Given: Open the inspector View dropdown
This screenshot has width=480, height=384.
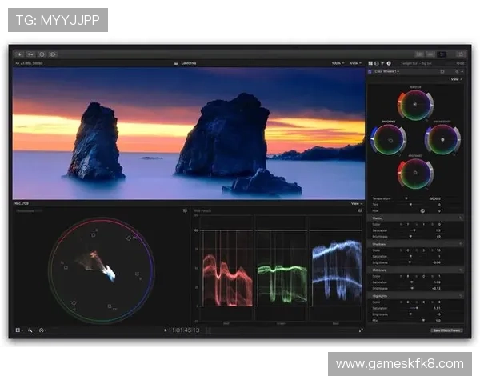Looking at the screenshot, I should point(456,79).
